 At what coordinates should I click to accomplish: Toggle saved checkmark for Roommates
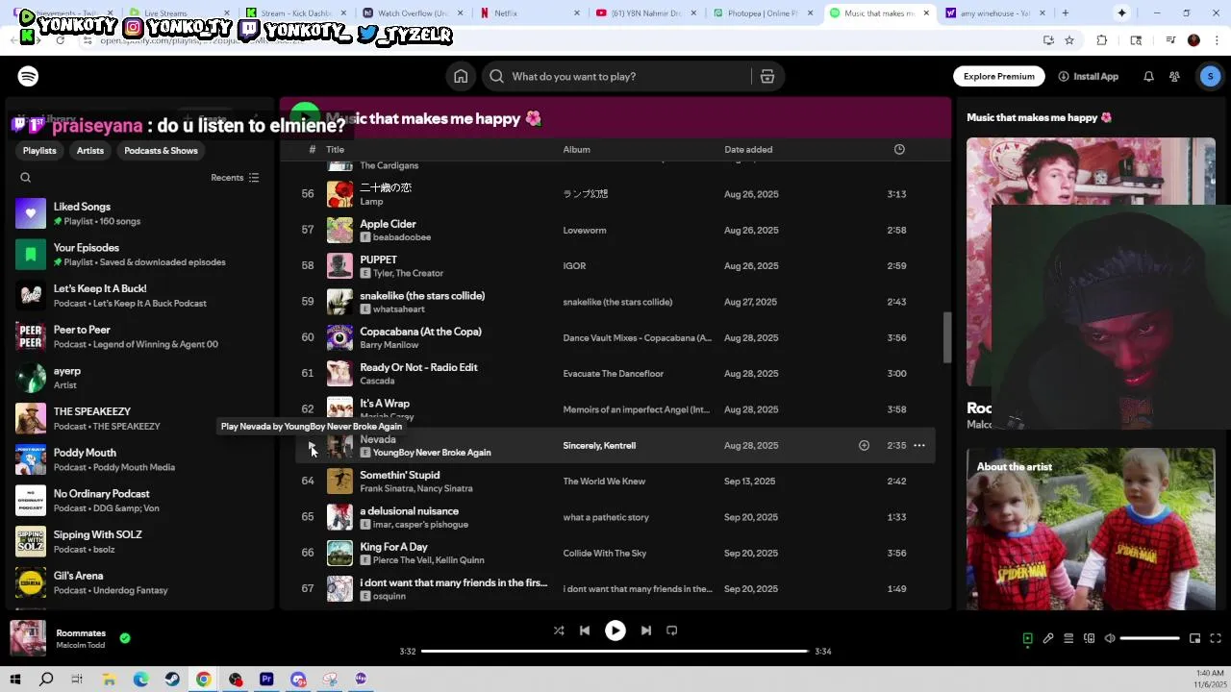click(x=125, y=637)
